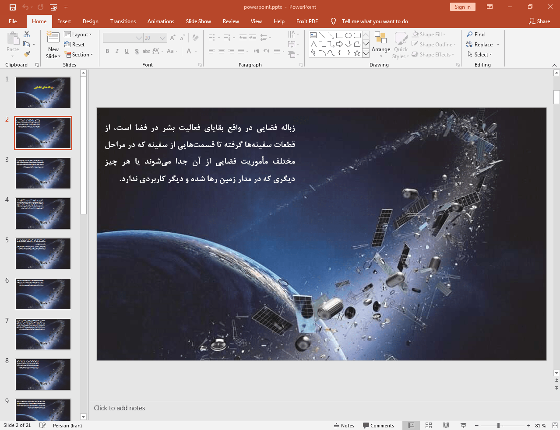Expand the Arrange menu
560x430 pixels.
coord(381,45)
